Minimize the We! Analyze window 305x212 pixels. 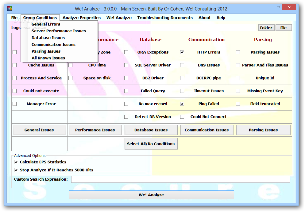[x=270, y=8]
